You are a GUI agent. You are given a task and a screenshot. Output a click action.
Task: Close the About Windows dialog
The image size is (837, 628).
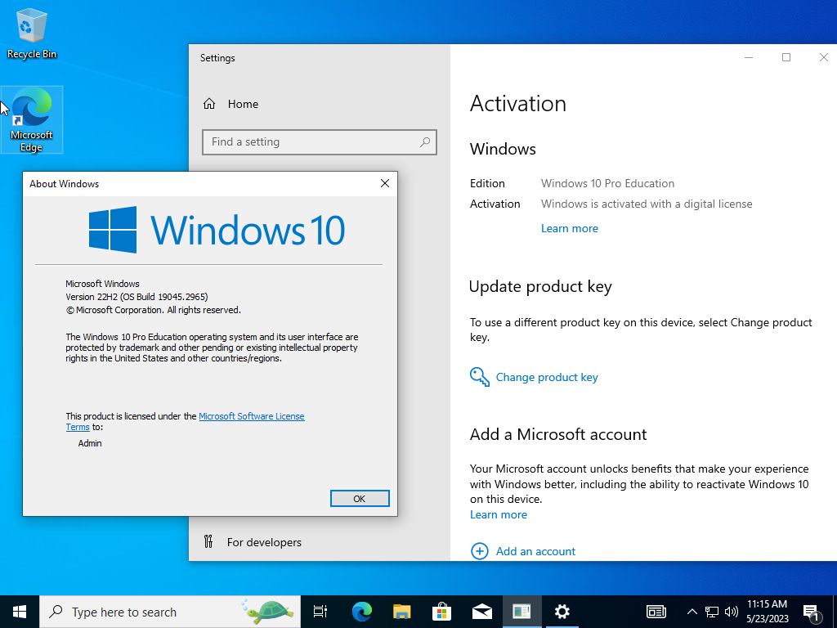tap(384, 184)
